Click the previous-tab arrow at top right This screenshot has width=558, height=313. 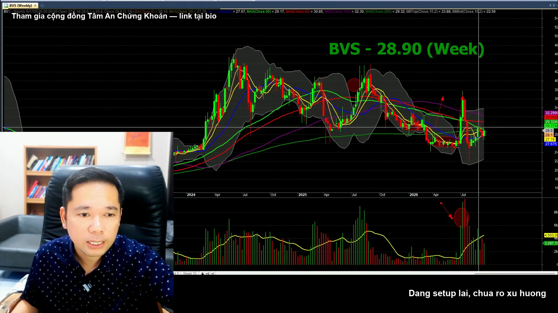point(550,5)
